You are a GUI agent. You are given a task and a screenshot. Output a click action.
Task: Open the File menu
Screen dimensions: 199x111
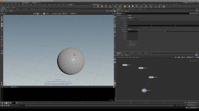click(2, 3)
